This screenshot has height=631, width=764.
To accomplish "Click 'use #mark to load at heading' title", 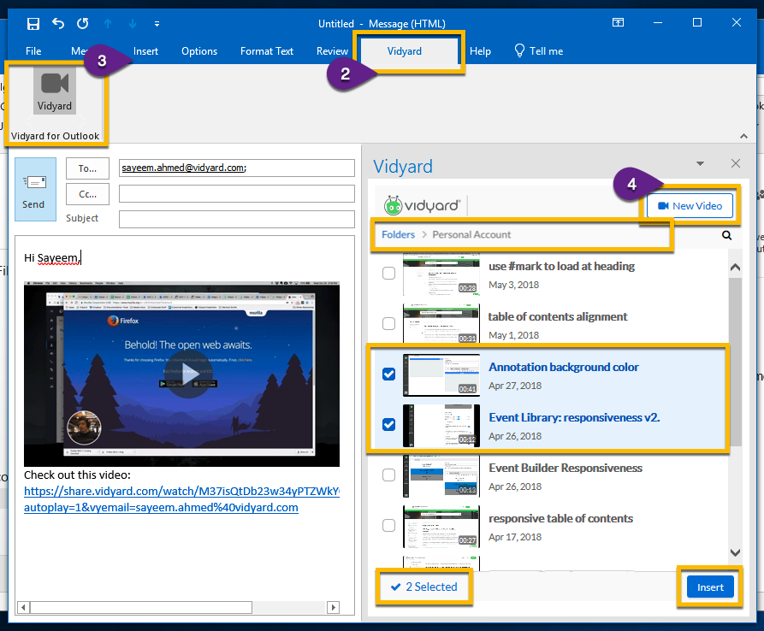I will pos(562,266).
